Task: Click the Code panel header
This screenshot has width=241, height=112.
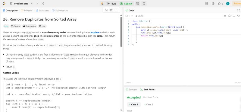Action: click(130, 11)
